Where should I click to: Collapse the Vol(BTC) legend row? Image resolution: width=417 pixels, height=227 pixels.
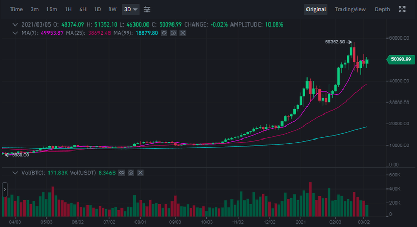[x=14, y=172]
